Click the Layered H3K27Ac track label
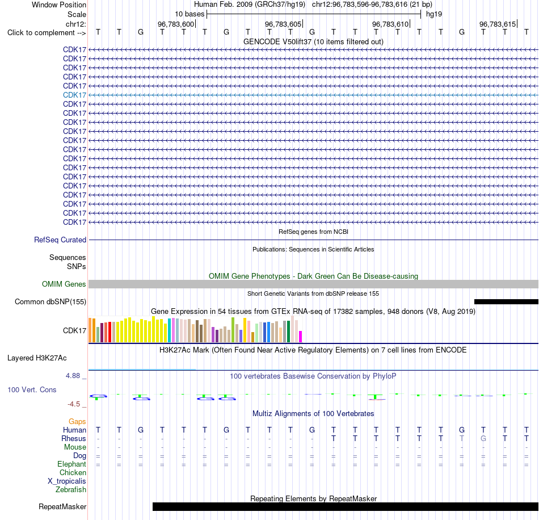Screen dimensions: 539x520 click(x=37, y=358)
